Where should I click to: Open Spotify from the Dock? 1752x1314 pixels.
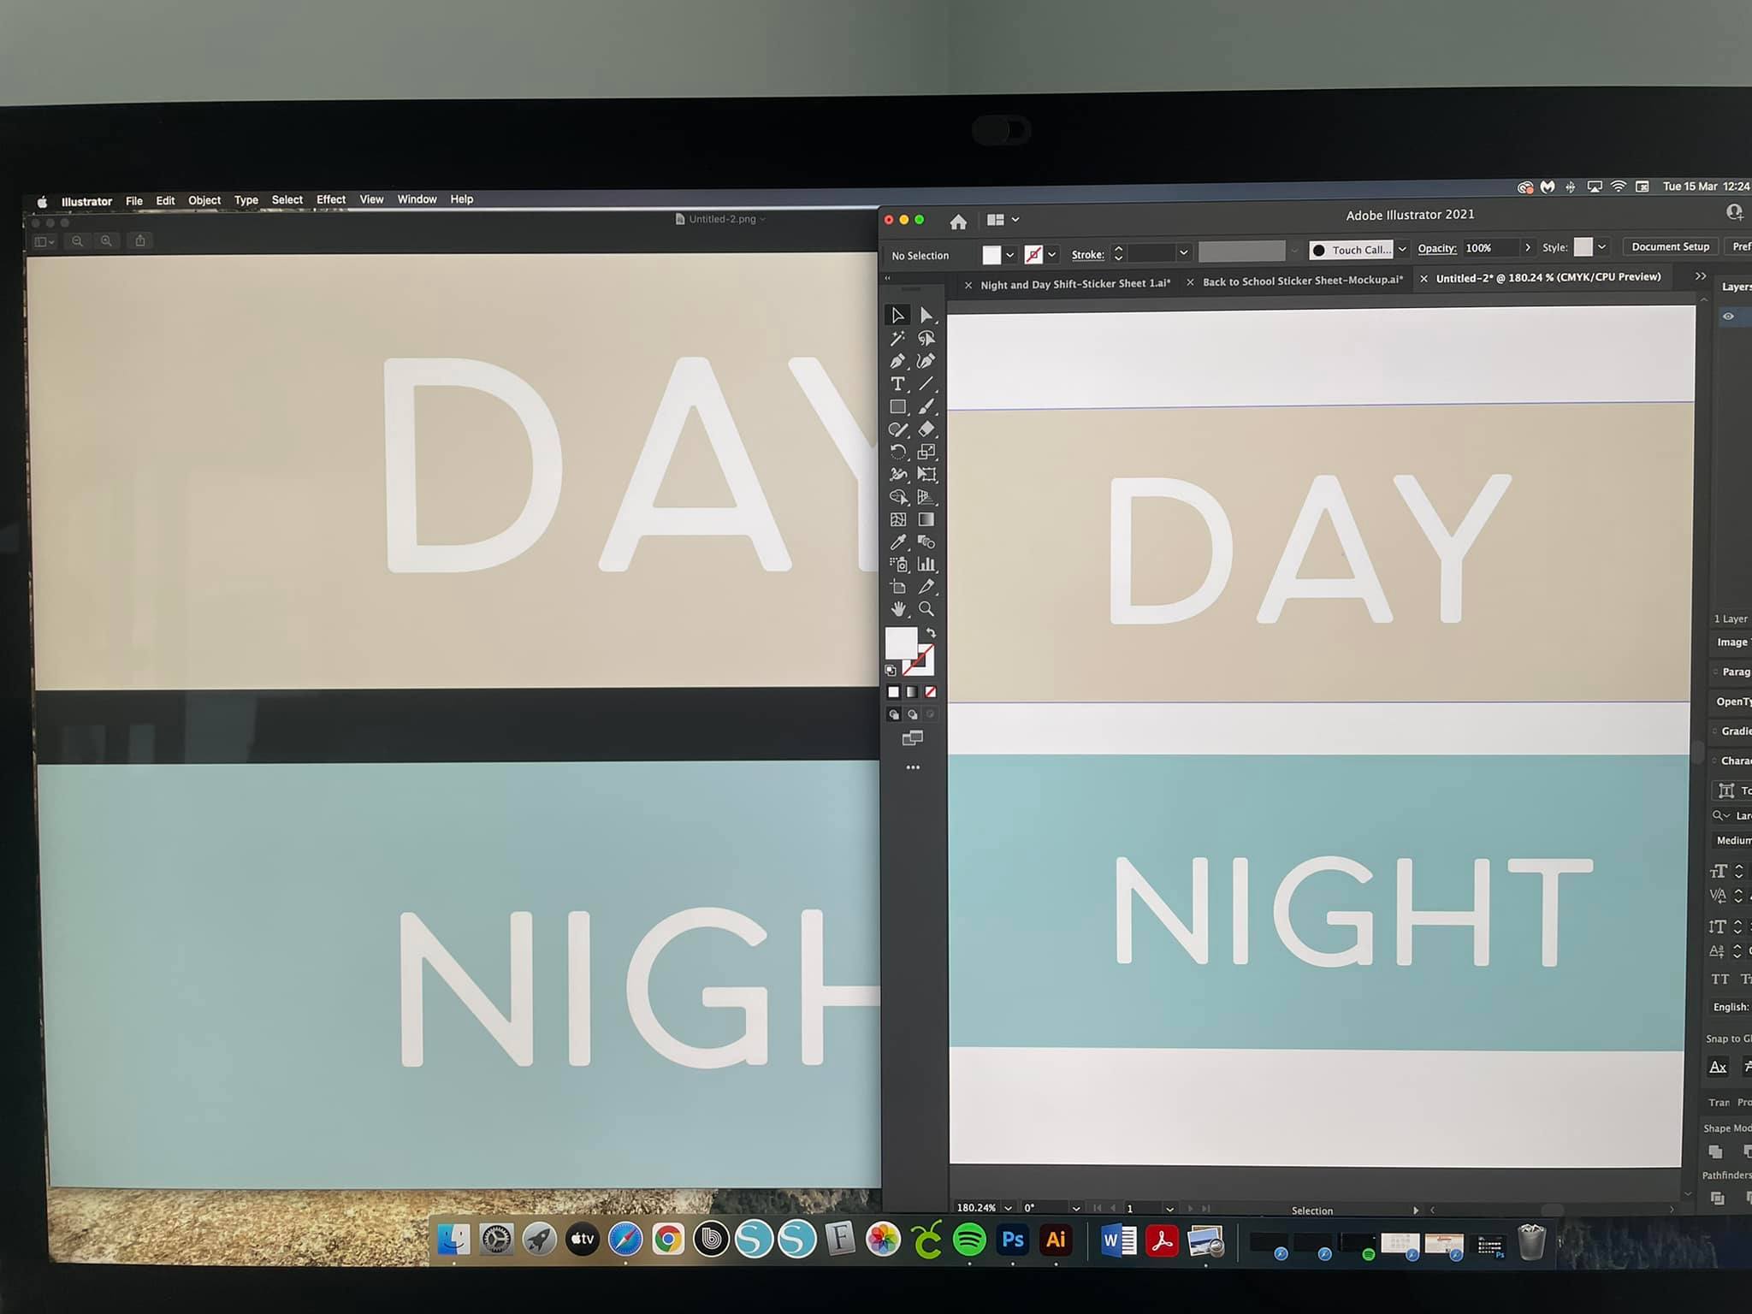[x=969, y=1239]
